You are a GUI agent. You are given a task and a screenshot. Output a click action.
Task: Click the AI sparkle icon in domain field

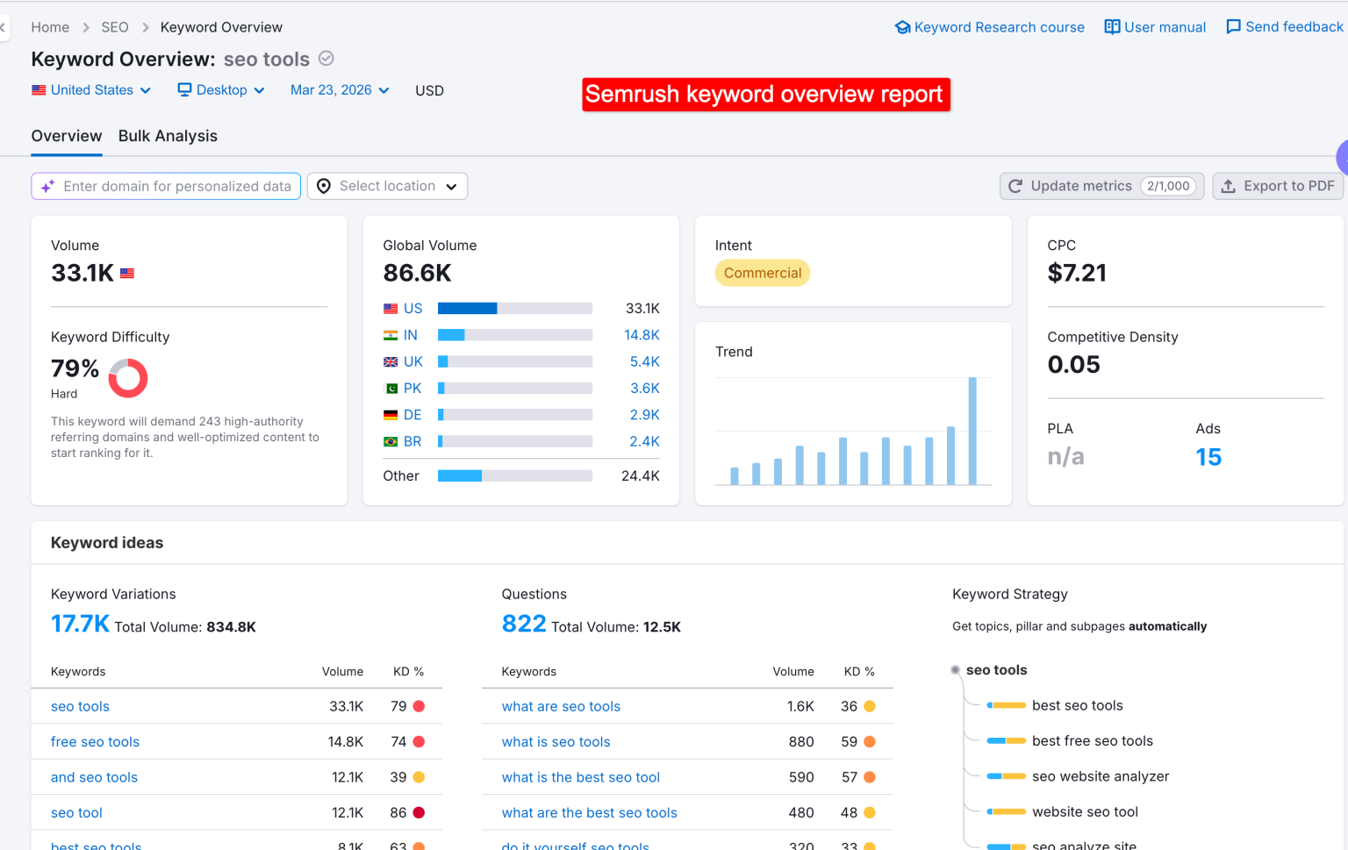click(x=49, y=186)
